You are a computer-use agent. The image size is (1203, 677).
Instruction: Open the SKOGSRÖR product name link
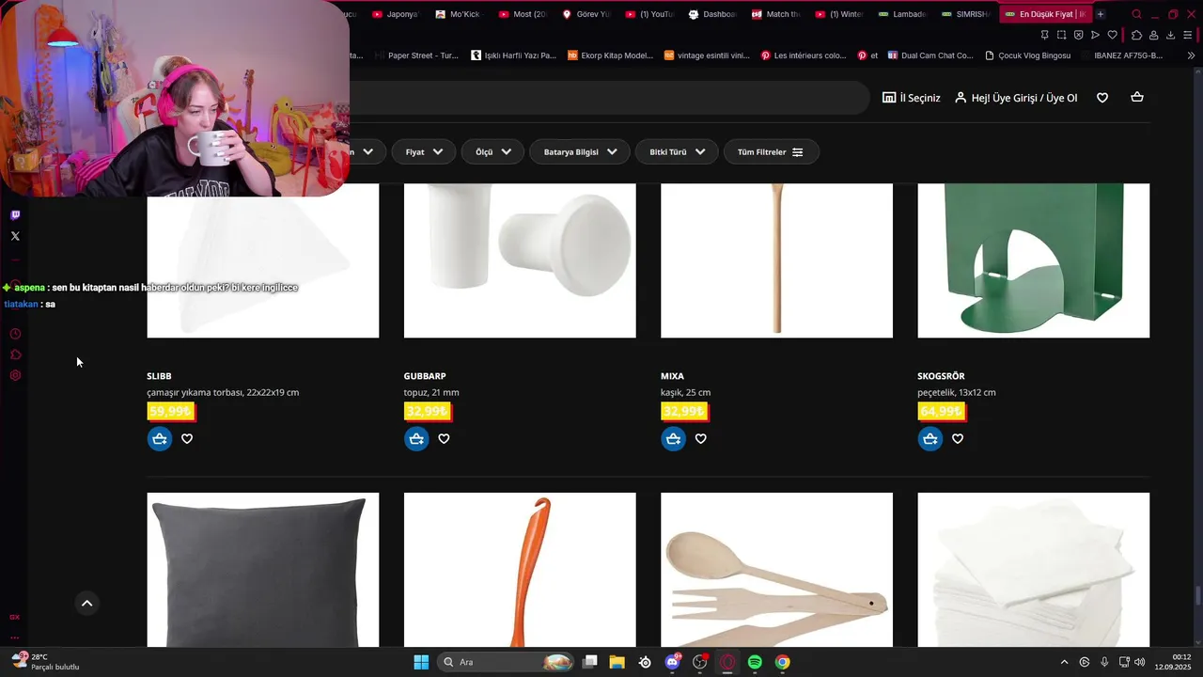coord(941,376)
